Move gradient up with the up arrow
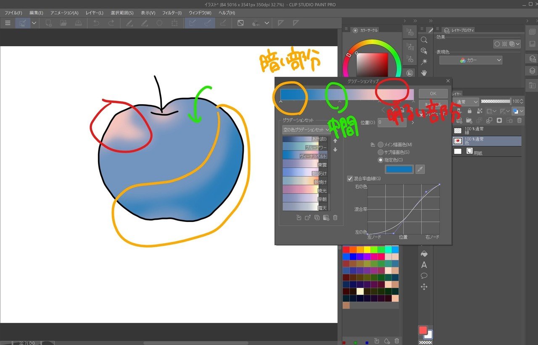Screen dimensions: 538x345 pos(335,141)
